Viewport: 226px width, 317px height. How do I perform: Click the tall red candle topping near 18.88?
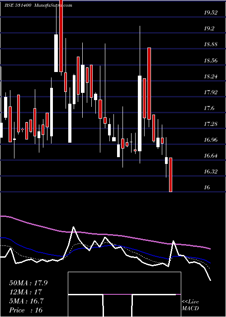pyautogui.click(x=149, y=83)
